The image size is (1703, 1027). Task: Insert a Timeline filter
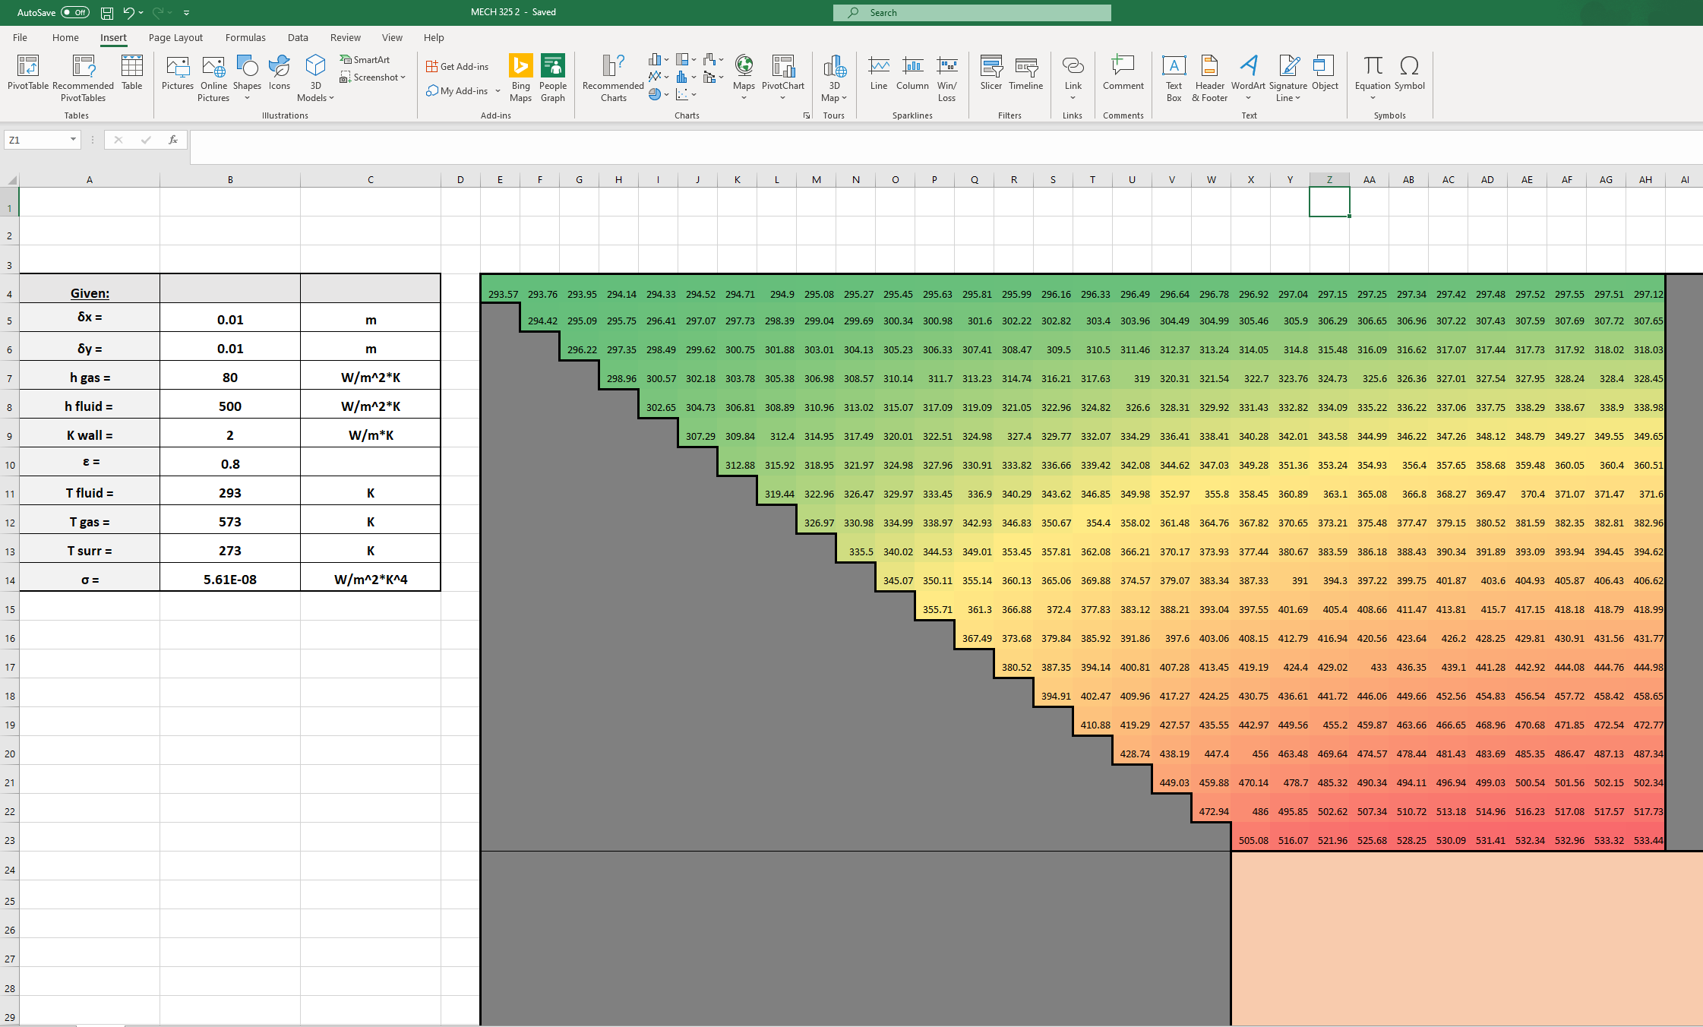pos(1026,73)
